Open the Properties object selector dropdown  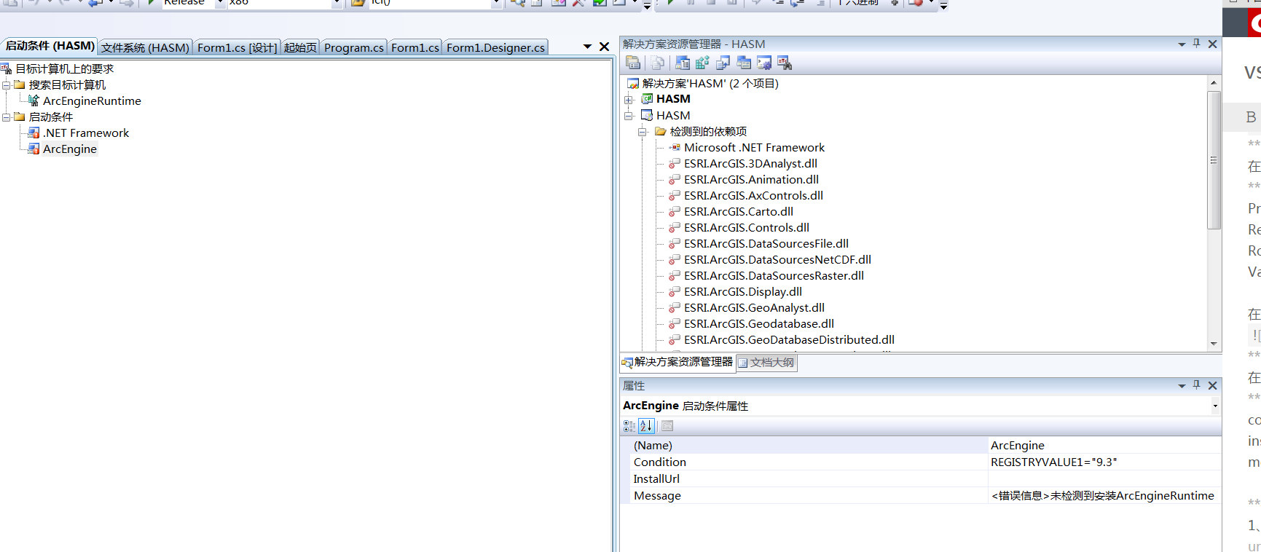tap(1214, 406)
